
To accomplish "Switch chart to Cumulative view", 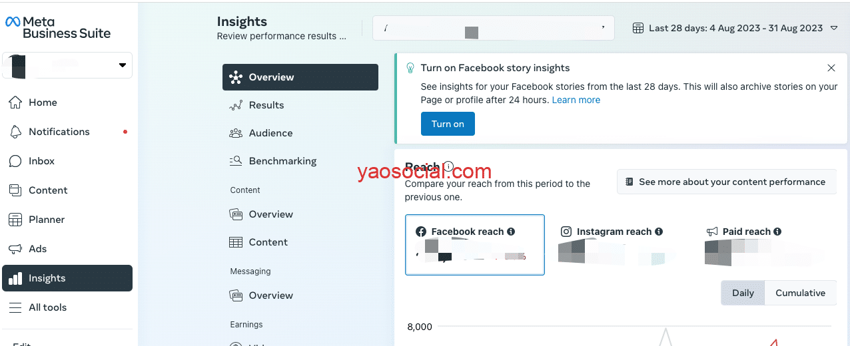I will click(x=800, y=293).
